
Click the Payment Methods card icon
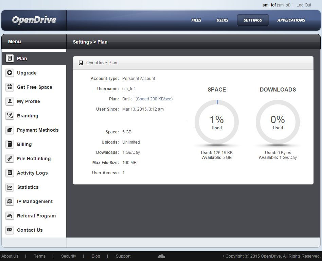(10, 130)
